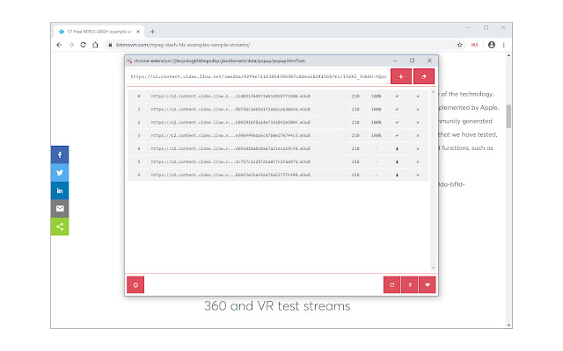Click download arrow on row 6
563x351 pixels.
point(397,175)
